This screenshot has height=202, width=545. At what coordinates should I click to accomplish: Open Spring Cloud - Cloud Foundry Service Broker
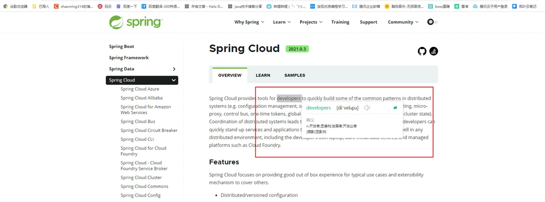tap(144, 166)
